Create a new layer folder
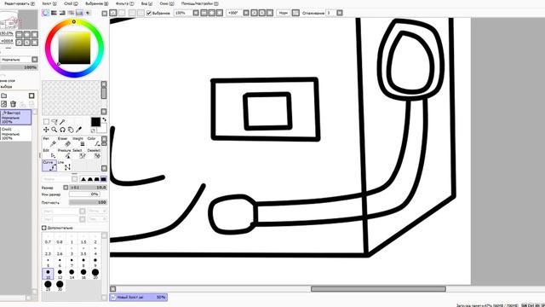545x307 pixels. [3, 96]
